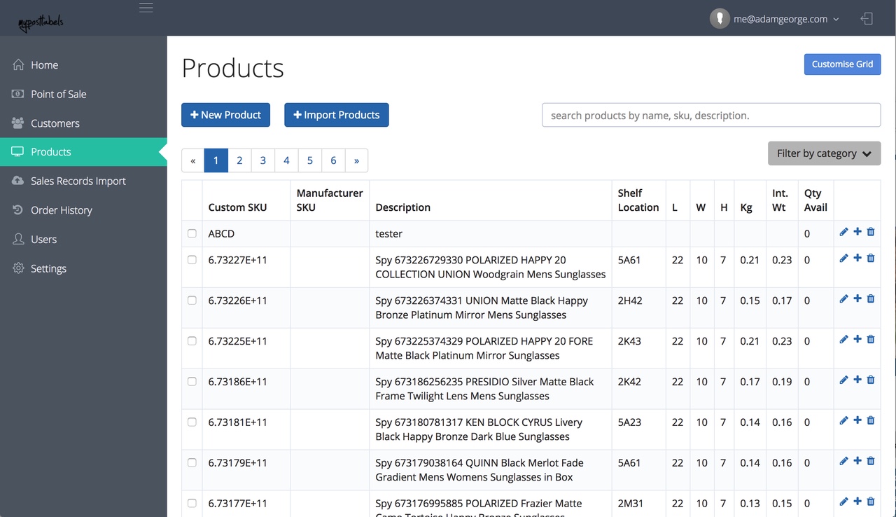This screenshot has height=517, width=896.
Task: Click the logout icon in top bar
Action: coord(867,19)
